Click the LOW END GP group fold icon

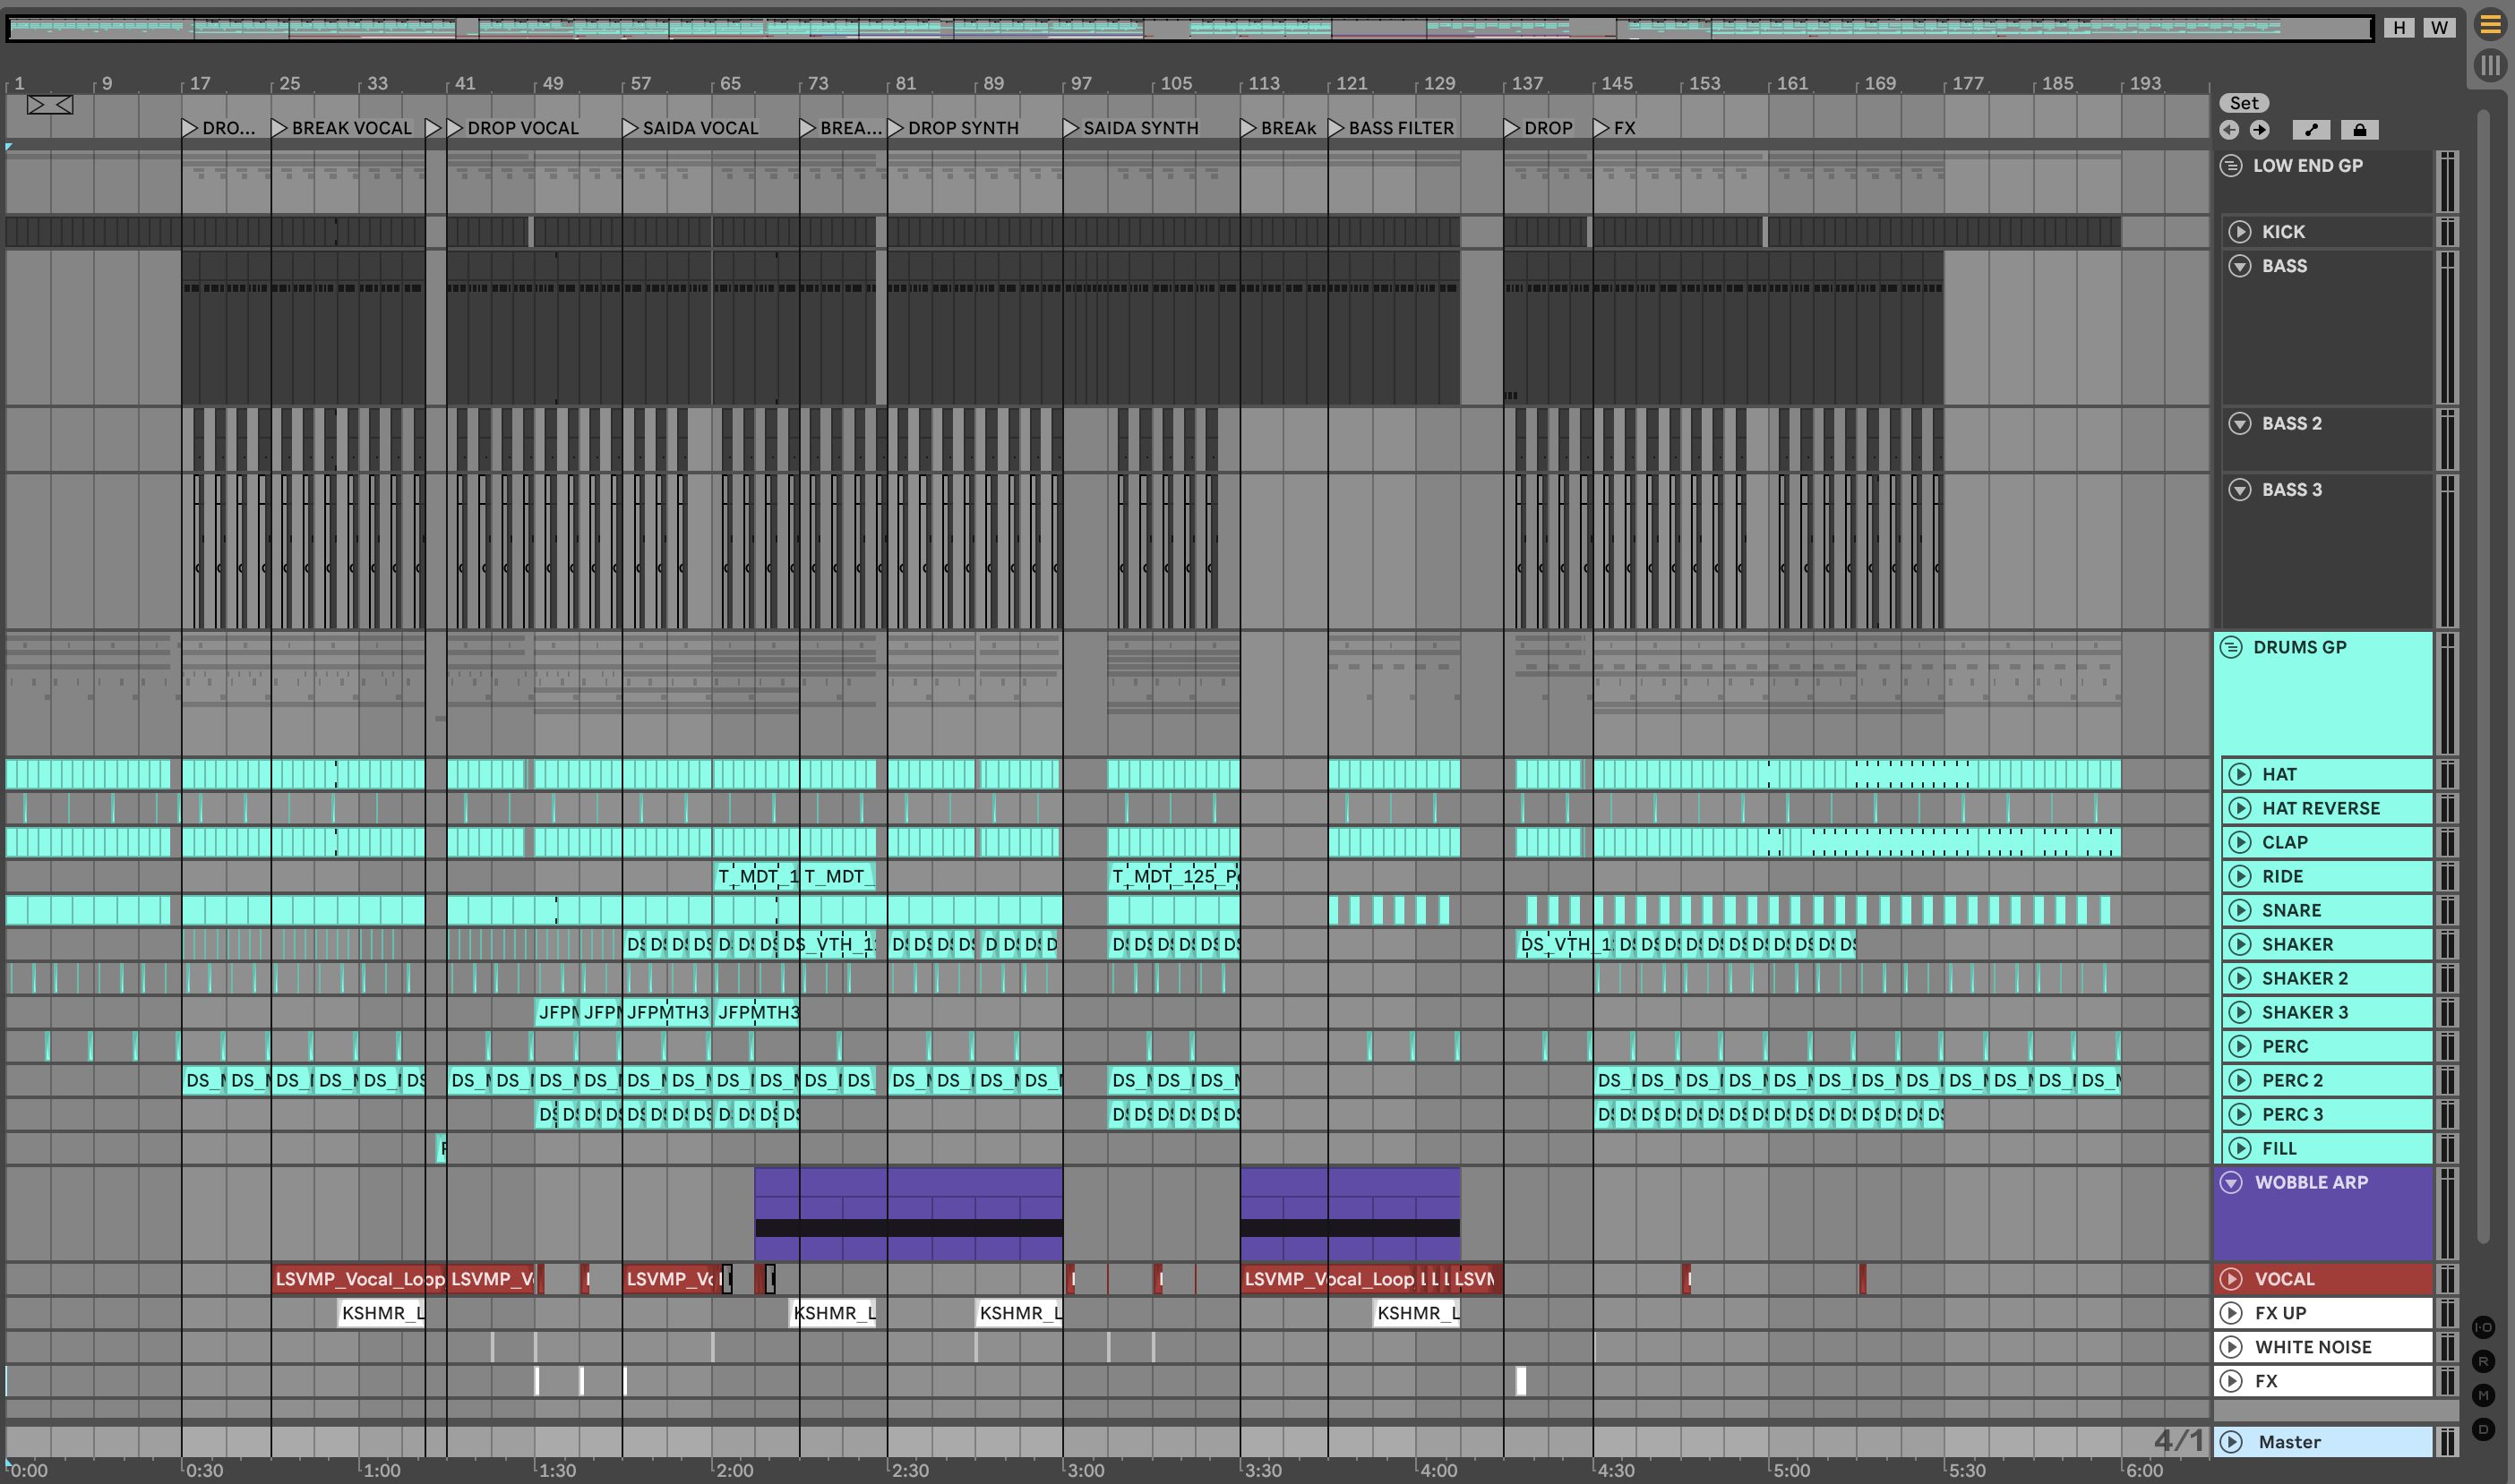pos(2231,166)
